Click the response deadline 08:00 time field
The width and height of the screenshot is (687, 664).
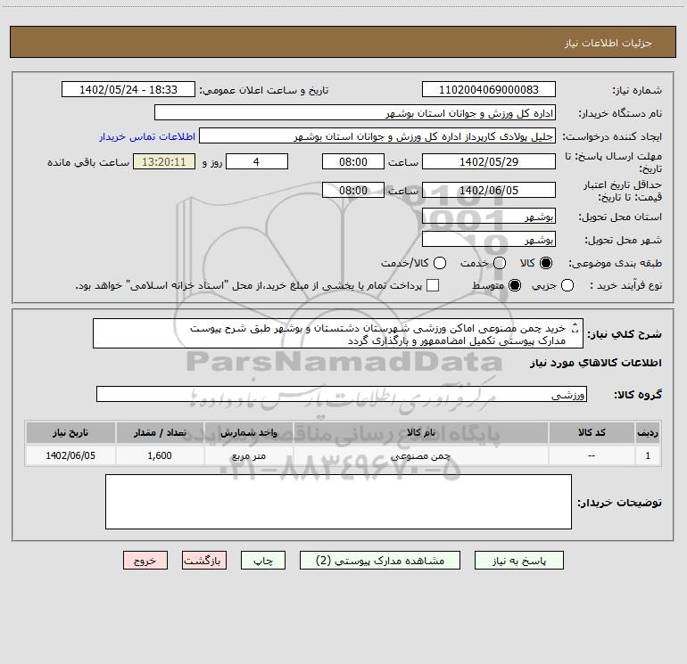click(x=353, y=161)
